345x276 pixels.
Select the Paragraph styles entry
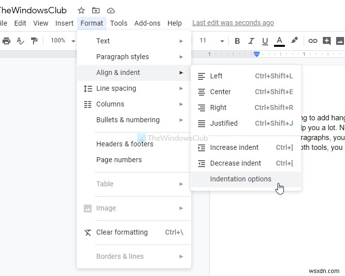point(134,57)
